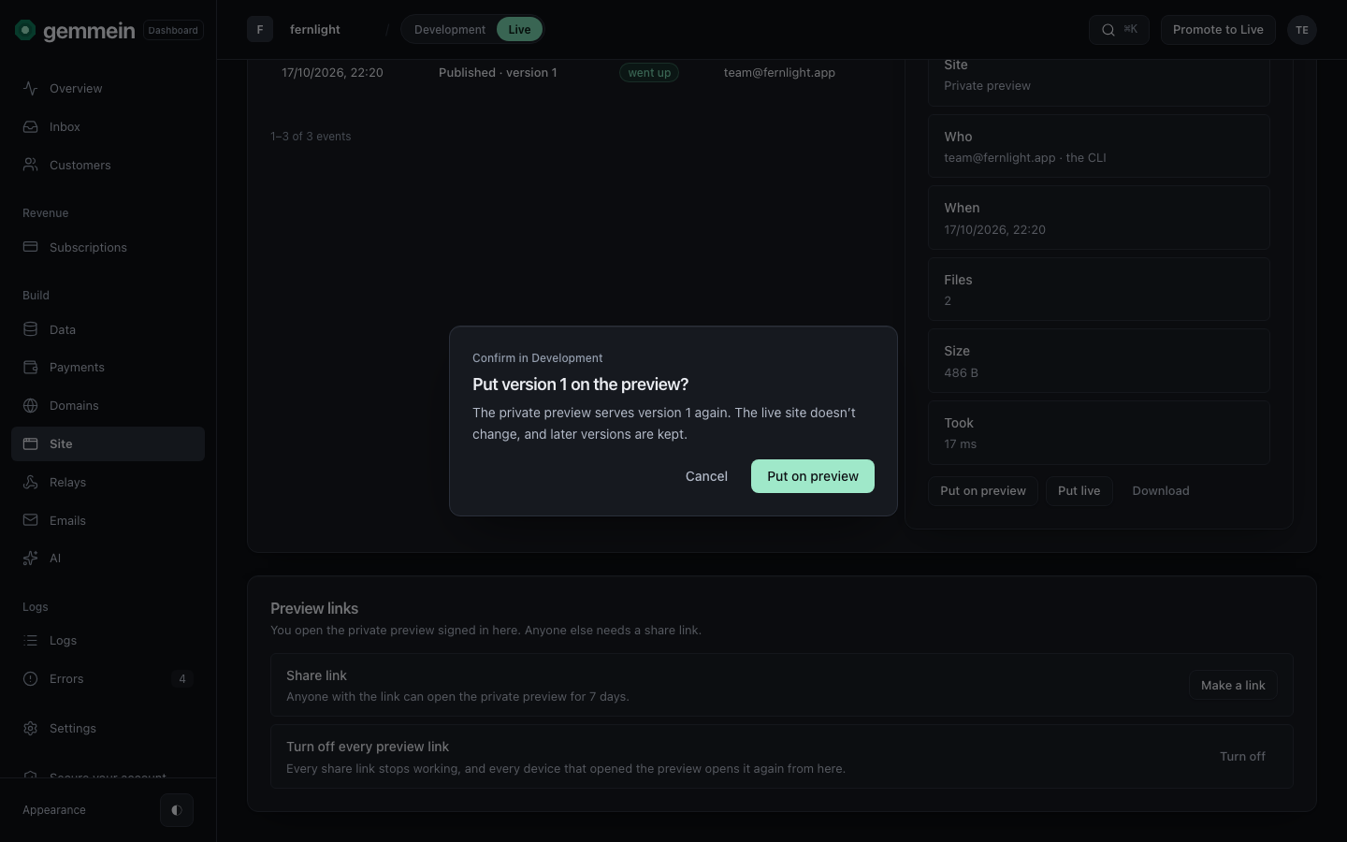Open the fernlight project switcher
Screen dimensions: 1347x842
314,30
